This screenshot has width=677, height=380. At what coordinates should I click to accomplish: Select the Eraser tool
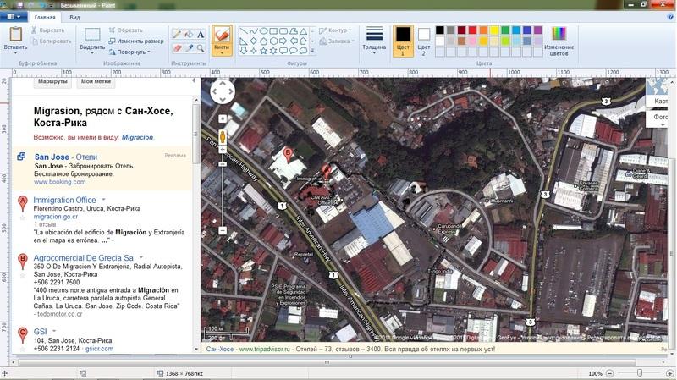pos(177,48)
